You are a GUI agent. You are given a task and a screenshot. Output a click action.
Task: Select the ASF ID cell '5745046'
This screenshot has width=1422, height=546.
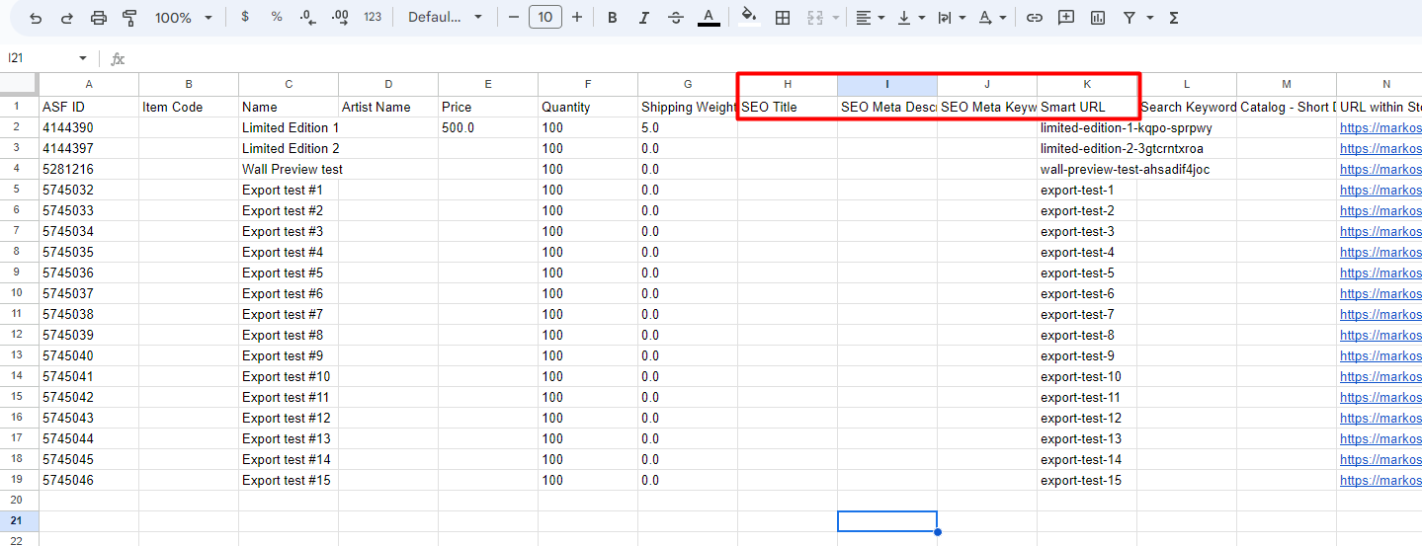click(89, 480)
